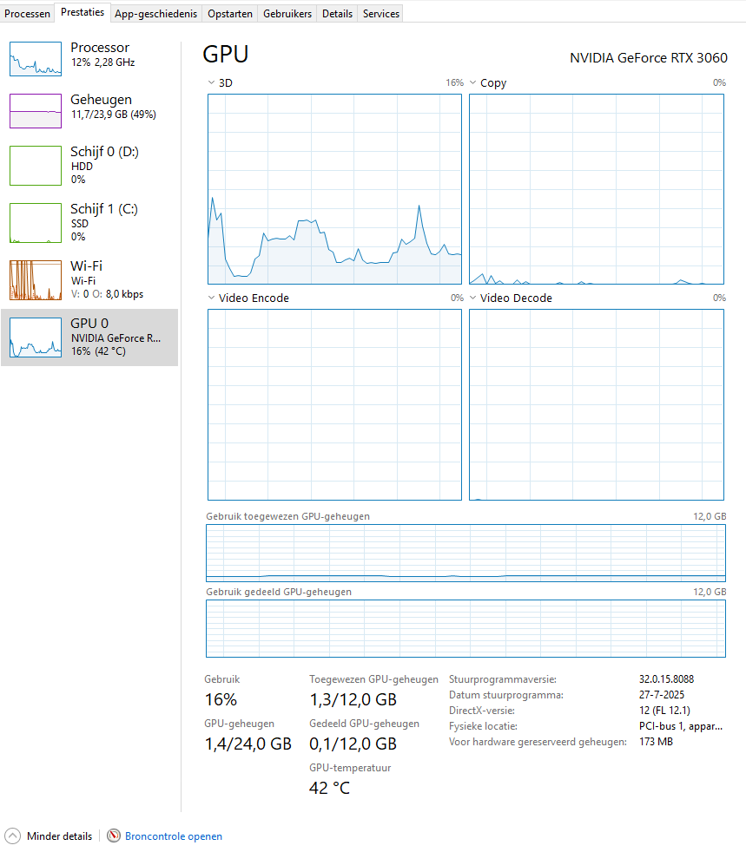This screenshot has height=852, width=746.
Task: Click the Stuurprogrammaversie label
Action: point(503,679)
